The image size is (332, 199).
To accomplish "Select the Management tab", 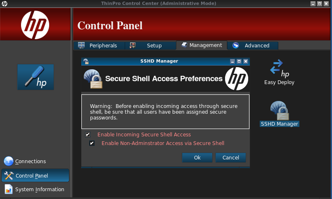I will click(x=202, y=45).
